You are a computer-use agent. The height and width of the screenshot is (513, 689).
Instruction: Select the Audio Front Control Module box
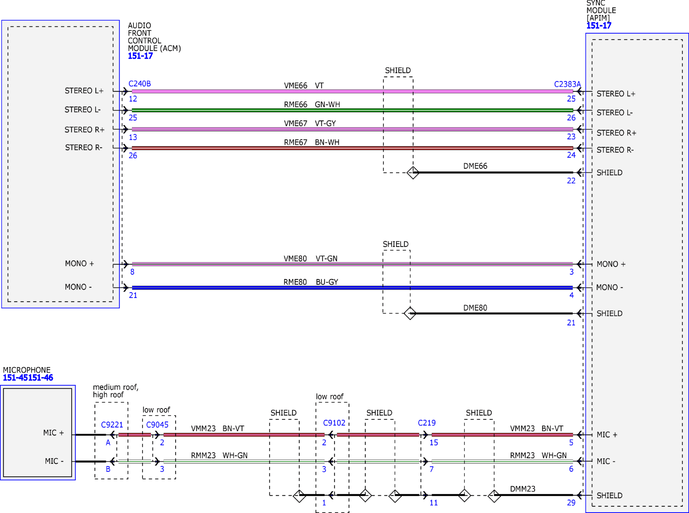(x=60, y=164)
